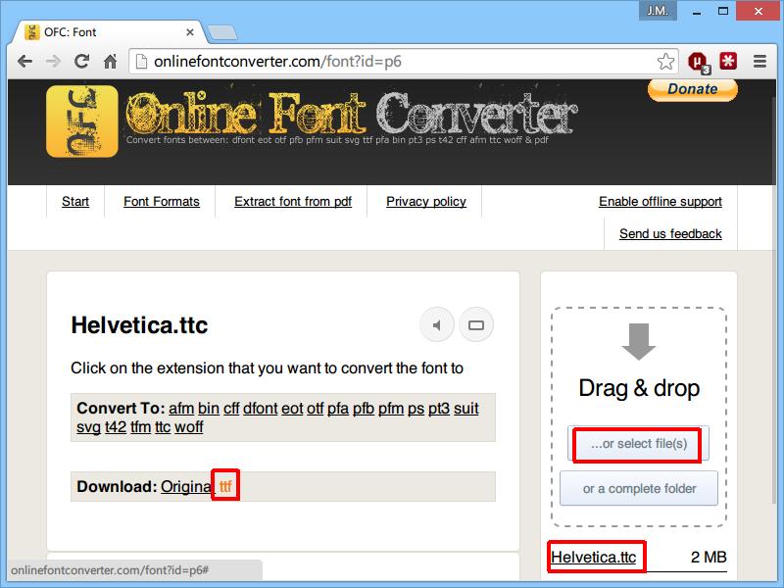Download the Original font file
784x588 pixels.
point(186,486)
